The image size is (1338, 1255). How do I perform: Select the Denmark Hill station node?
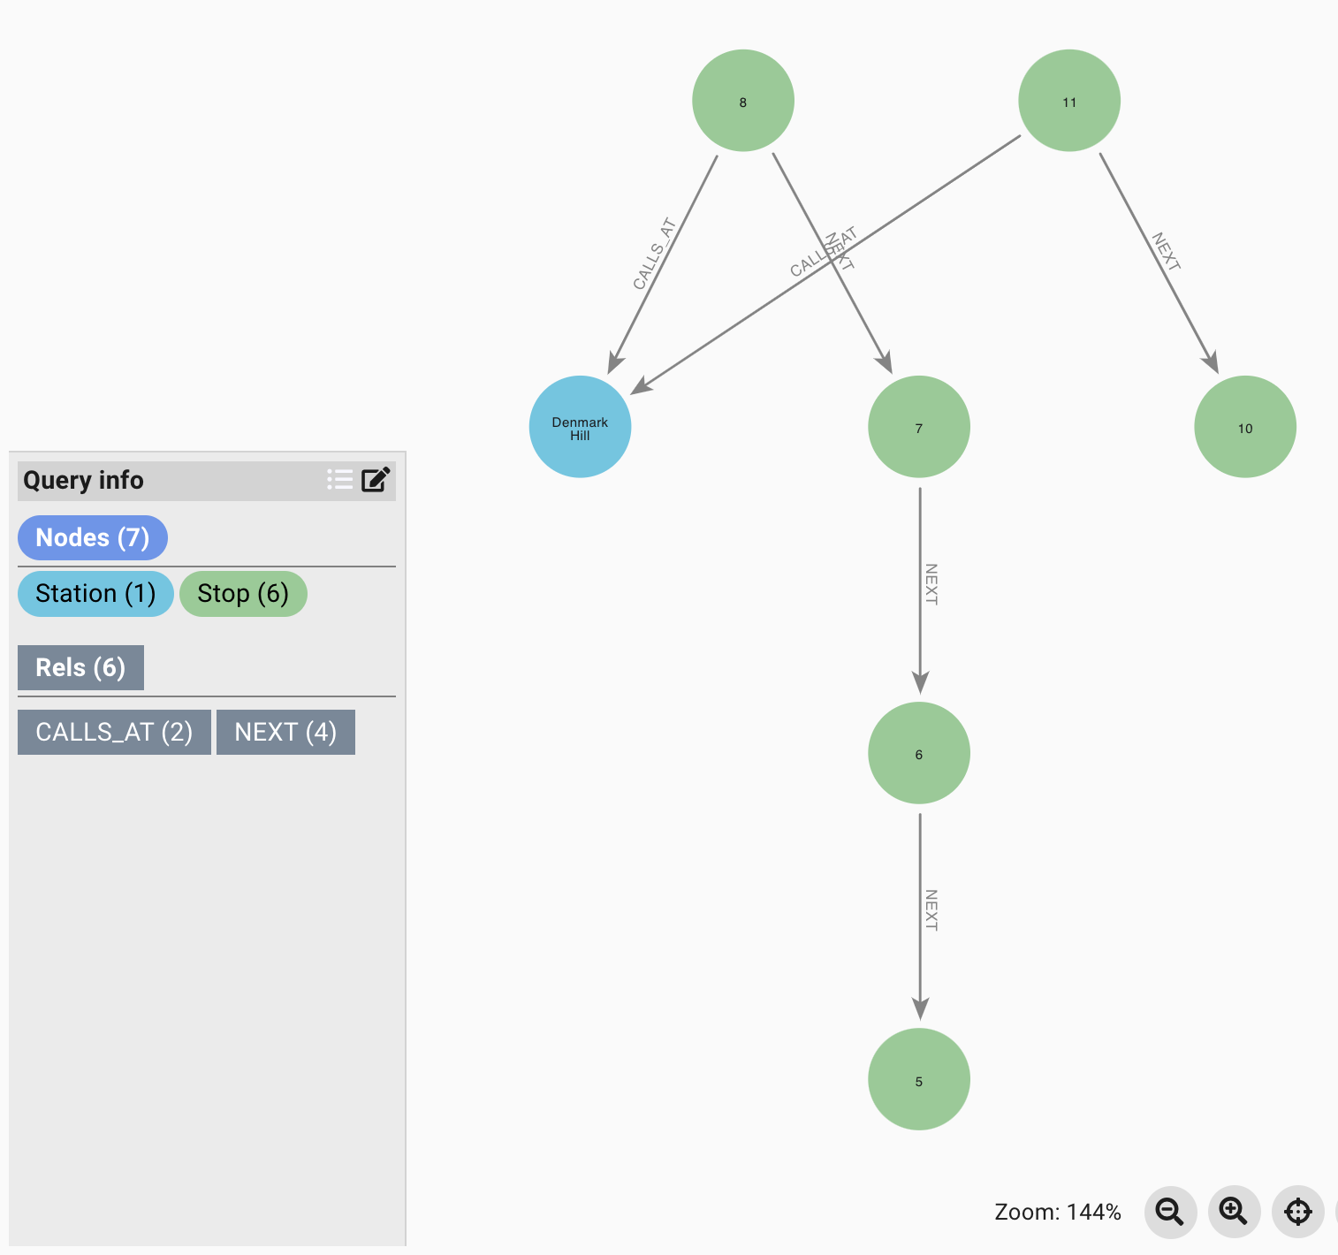click(x=580, y=427)
